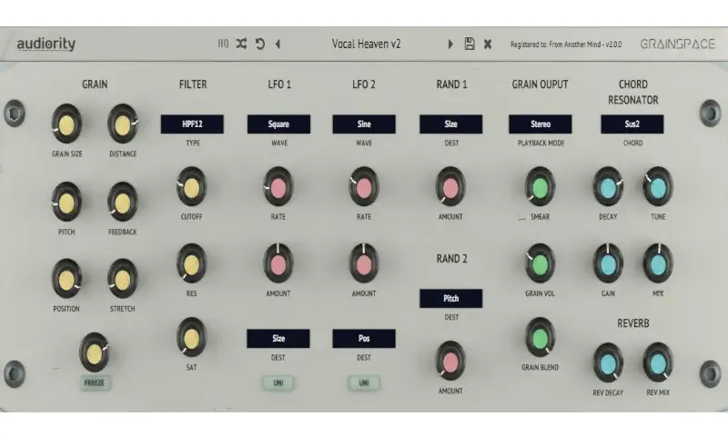Click the yellow knob above FREEZE
728x436 pixels.
pos(95,353)
